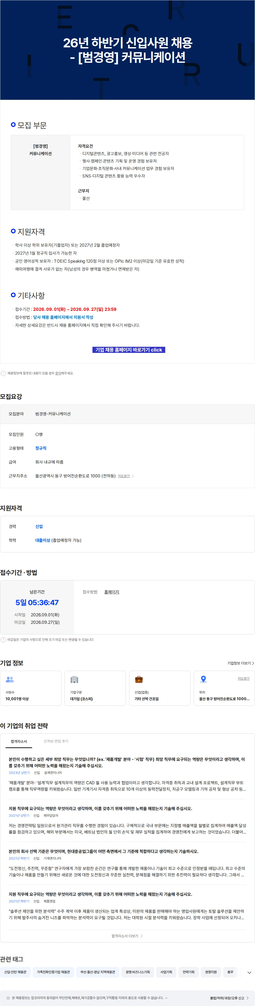Screen dimensions: 255x1006
Task: Click the 울산광역시 동구 방어진순환도로 1000 address text
Action: click(75, 476)
